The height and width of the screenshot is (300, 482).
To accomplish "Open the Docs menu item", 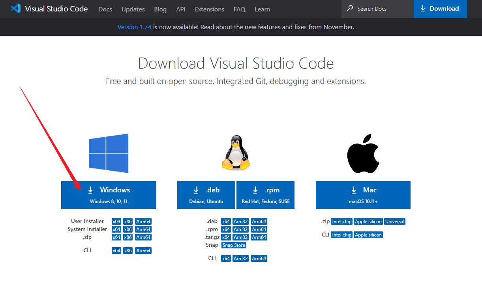I will 105,9.
